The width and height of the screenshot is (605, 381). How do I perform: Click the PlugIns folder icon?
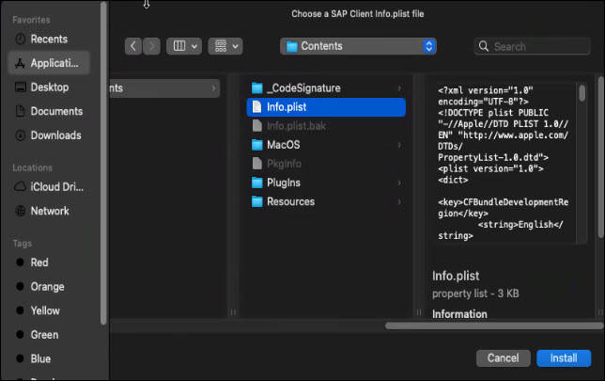click(x=257, y=183)
